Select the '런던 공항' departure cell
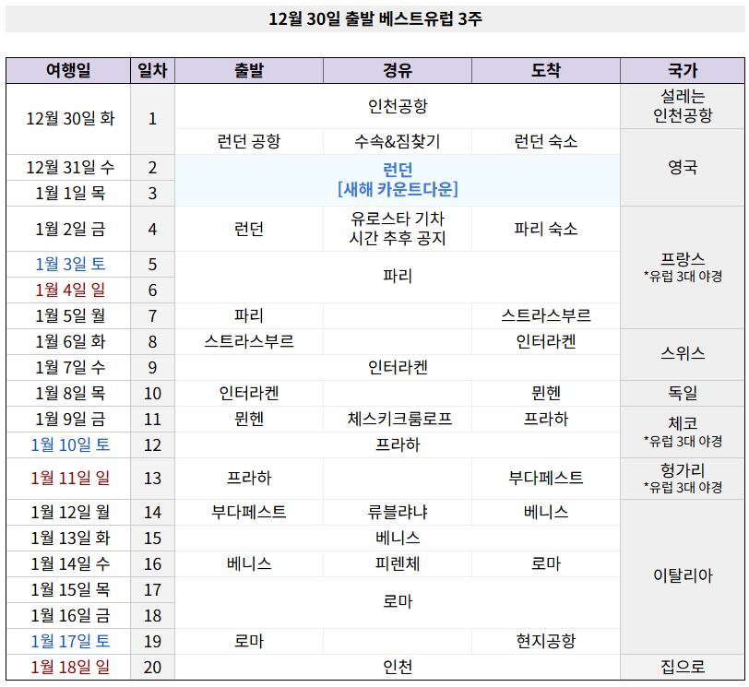 pyautogui.click(x=249, y=142)
